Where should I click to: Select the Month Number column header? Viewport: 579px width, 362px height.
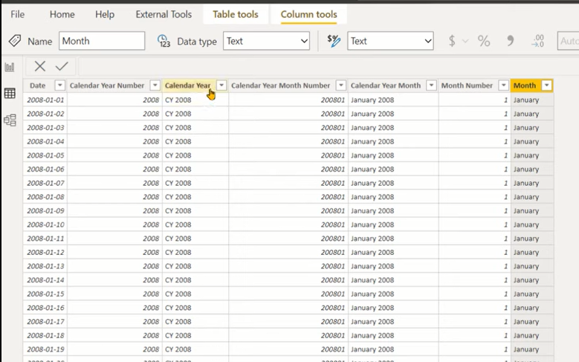(x=467, y=85)
